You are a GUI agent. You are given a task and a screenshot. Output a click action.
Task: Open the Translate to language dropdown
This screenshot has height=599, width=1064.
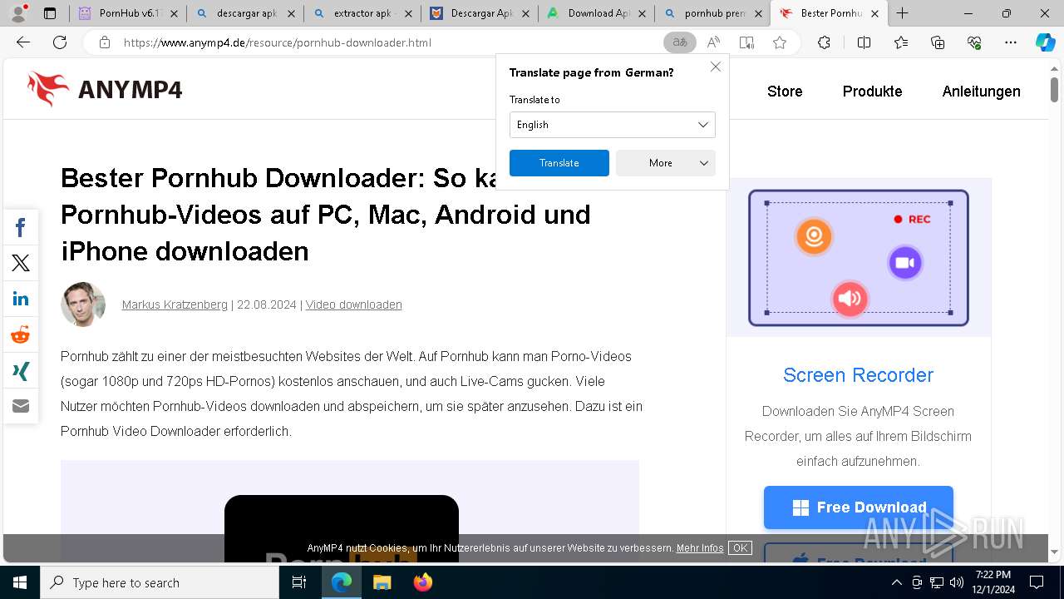612,125
